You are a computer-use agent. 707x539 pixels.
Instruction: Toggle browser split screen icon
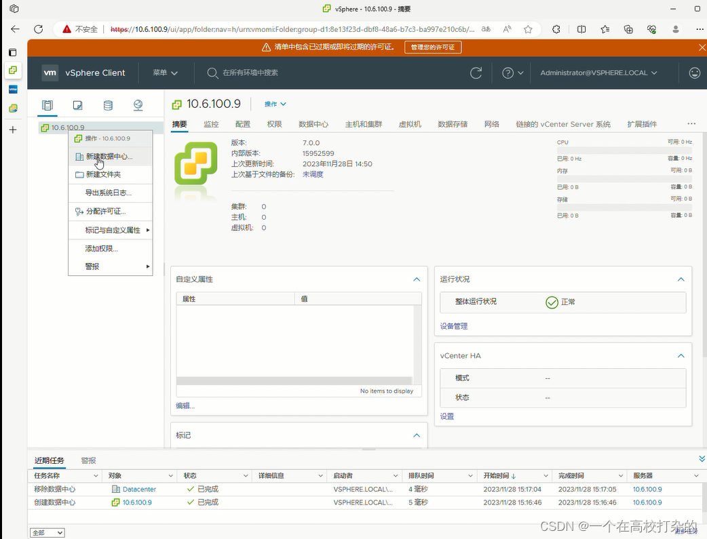tap(581, 29)
